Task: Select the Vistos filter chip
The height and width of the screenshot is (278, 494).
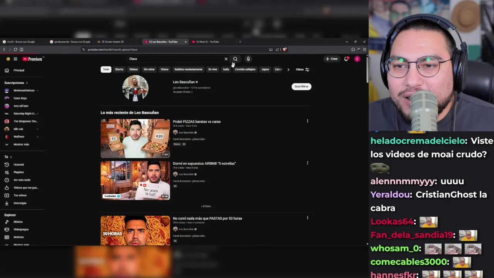Action: 164,69
